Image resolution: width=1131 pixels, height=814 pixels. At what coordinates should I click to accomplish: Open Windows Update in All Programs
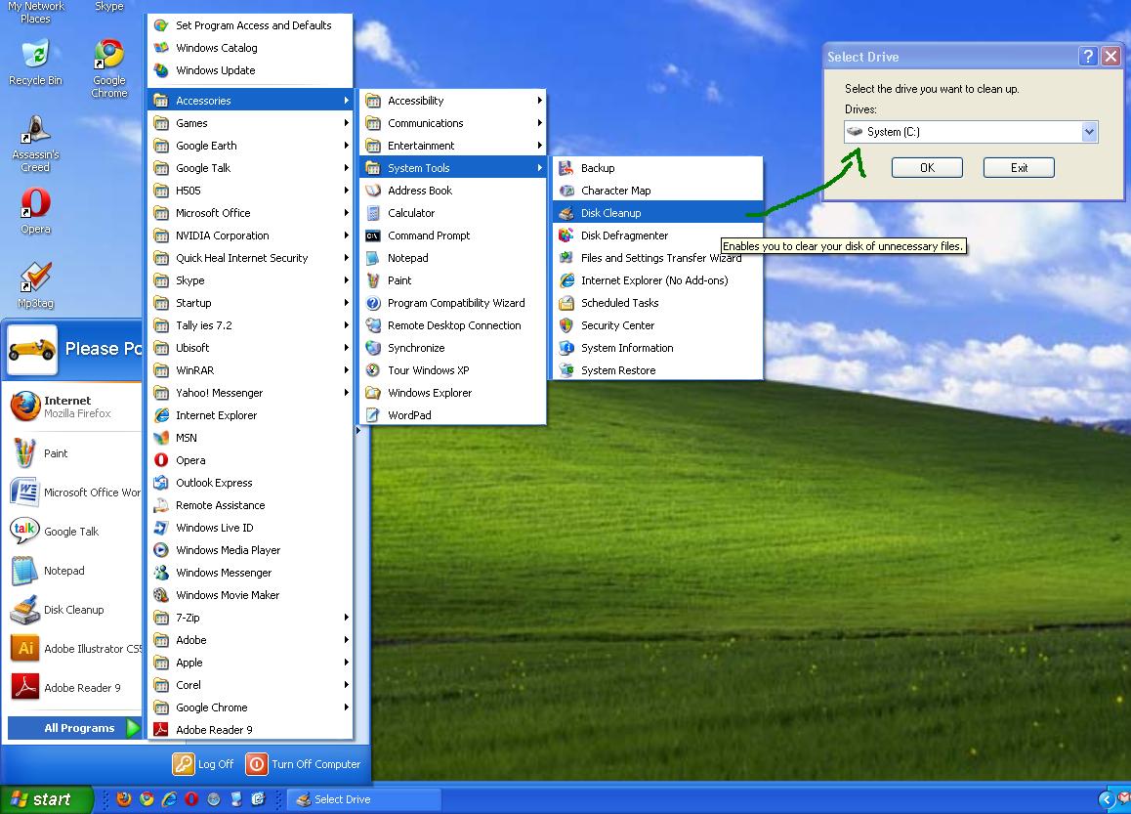point(250,70)
